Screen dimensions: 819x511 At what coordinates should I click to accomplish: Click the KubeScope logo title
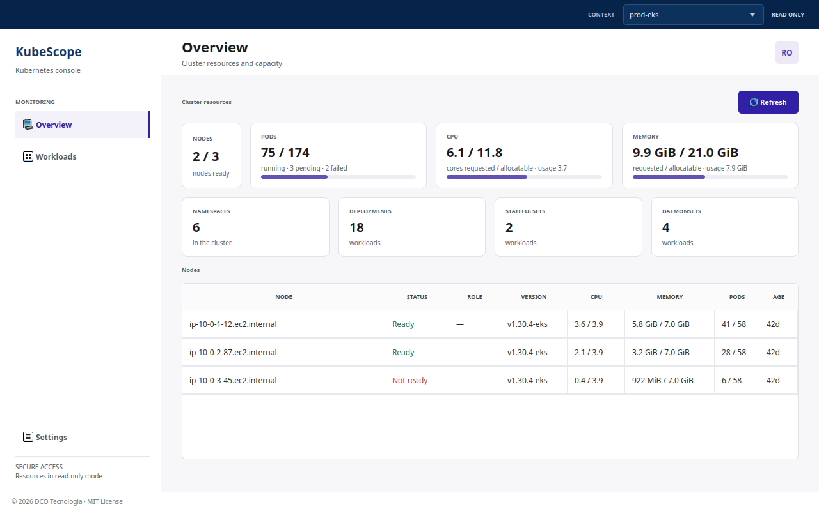coord(49,52)
